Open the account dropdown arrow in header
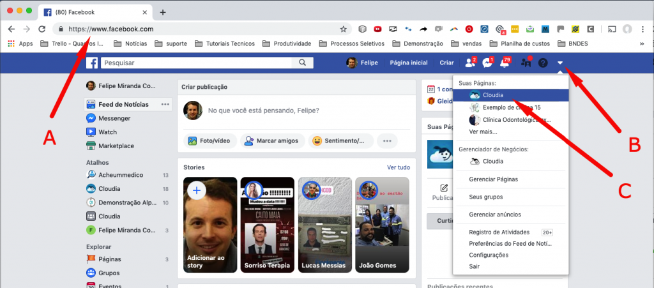 (560, 63)
